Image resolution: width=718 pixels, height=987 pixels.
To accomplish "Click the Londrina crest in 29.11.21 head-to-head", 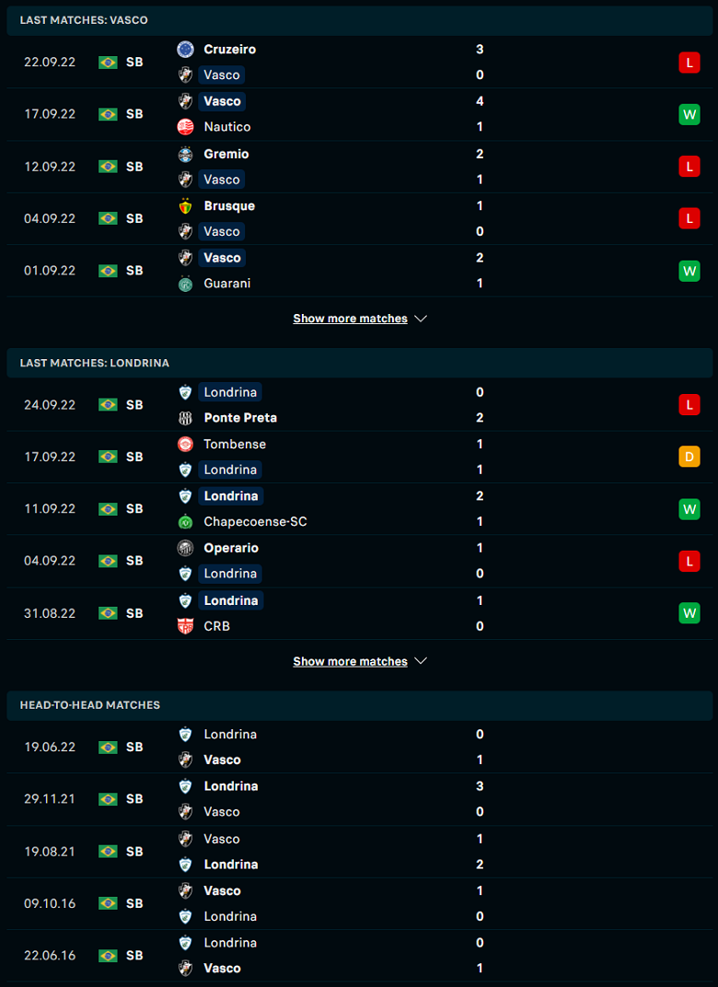I will pos(185,786).
